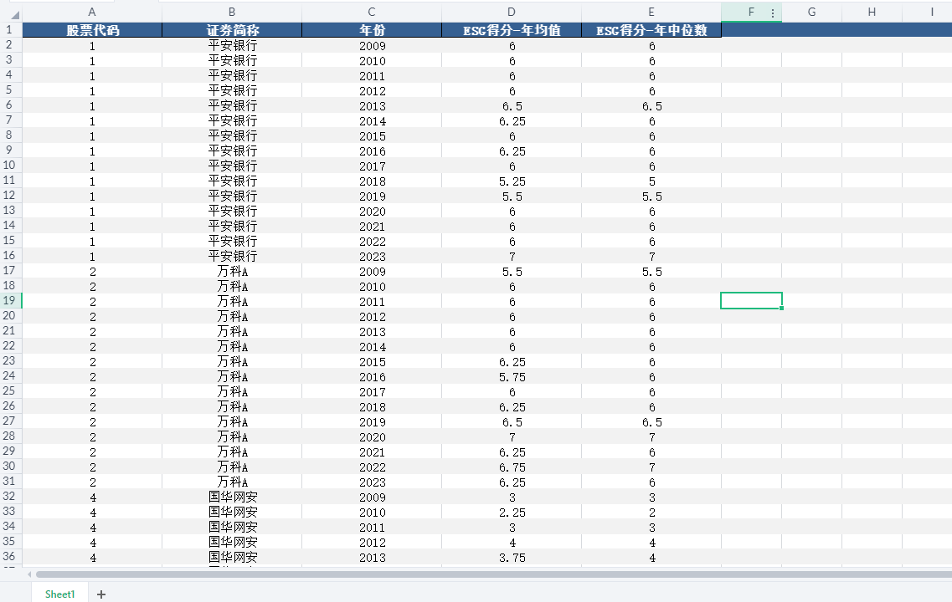Add a new sheet with plus icon
This screenshot has height=602, width=952.
tap(101, 594)
